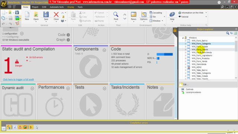The width and height of the screenshot is (238, 134).
Task: Click the Project explorer scrollbar down arrow
Action: tap(236, 78)
